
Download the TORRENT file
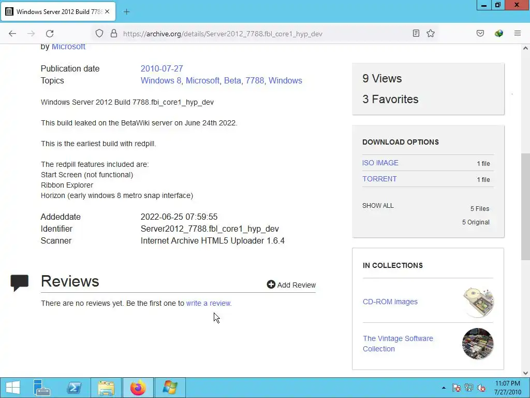[379, 179]
